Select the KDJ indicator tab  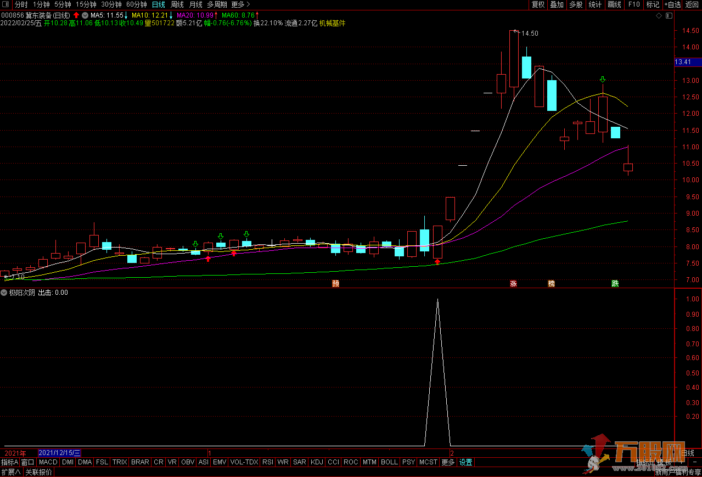point(317,462)
